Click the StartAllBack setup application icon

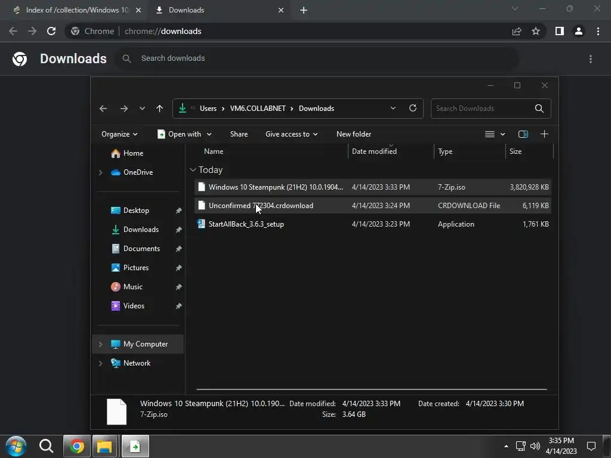(x=201, y=224)
